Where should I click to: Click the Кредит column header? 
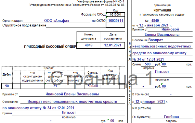click(x=48, y=68)
